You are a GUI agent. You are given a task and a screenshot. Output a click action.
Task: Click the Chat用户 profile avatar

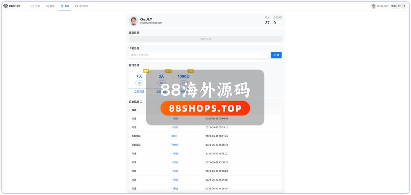pos(134,21)
